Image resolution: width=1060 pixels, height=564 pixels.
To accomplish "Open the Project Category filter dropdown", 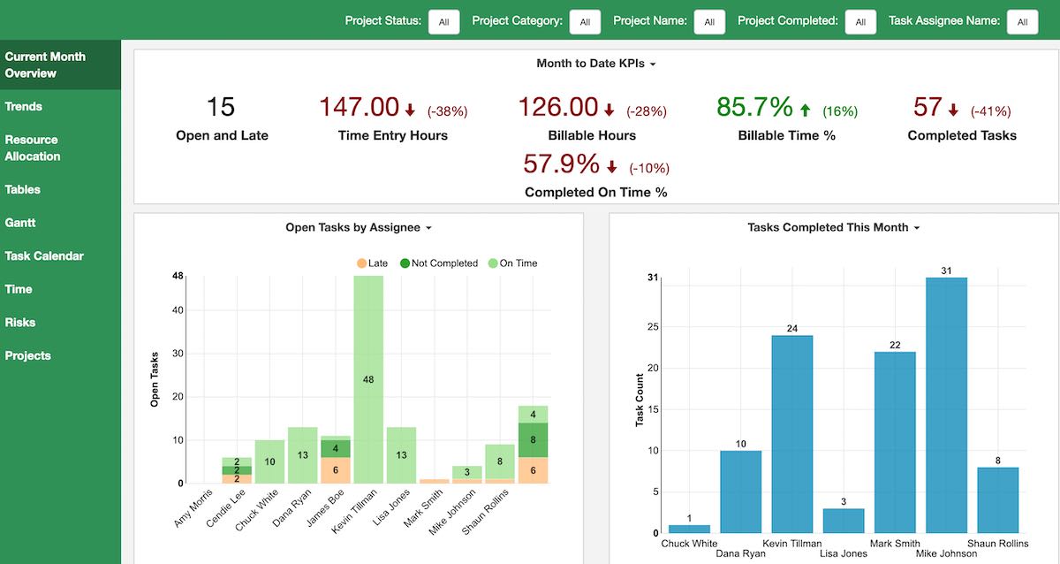I will (585, 21).
